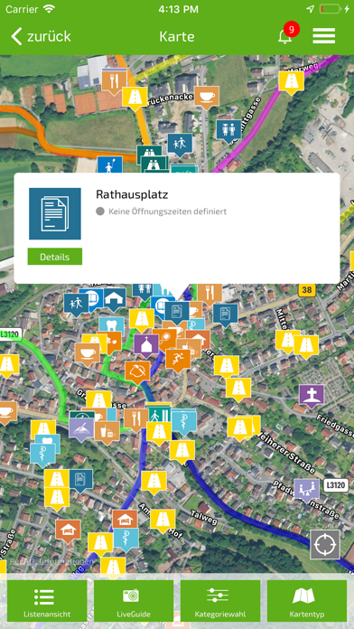Tap light-blue tooth marker below the blue house
Image resolution: width=354 pixels, height=629 pixels.
pyautogui.click(x=111, y=325)
